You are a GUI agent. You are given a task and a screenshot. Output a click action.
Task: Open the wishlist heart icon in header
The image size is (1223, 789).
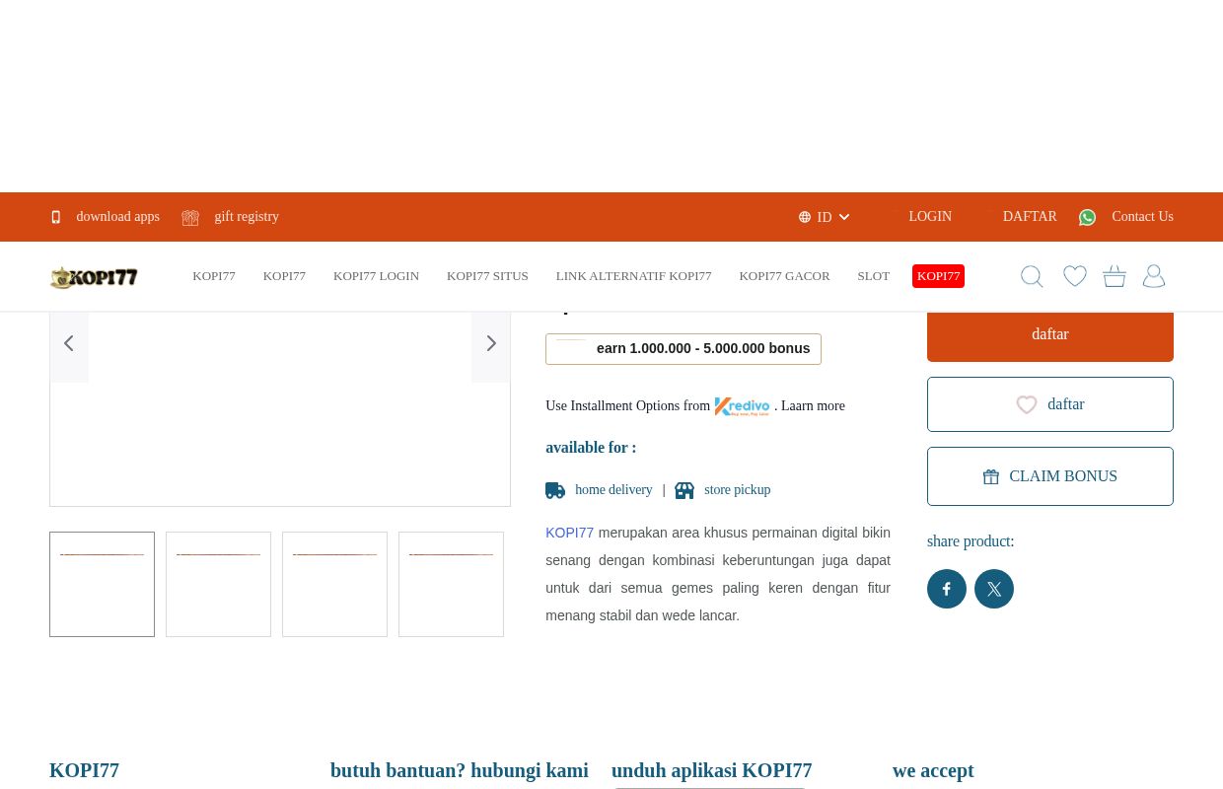coord(1075,276)
